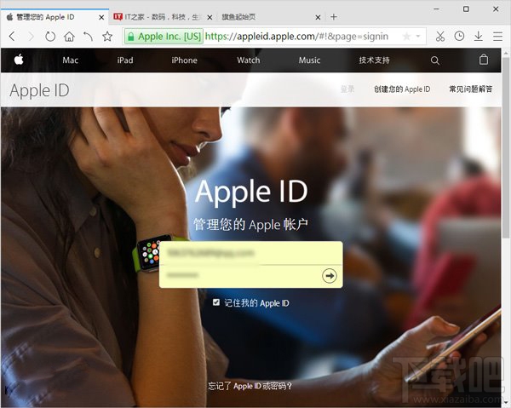Click the browser forward arrow
511x408 pixels.
pyautogui.click(x=31, y=36)
